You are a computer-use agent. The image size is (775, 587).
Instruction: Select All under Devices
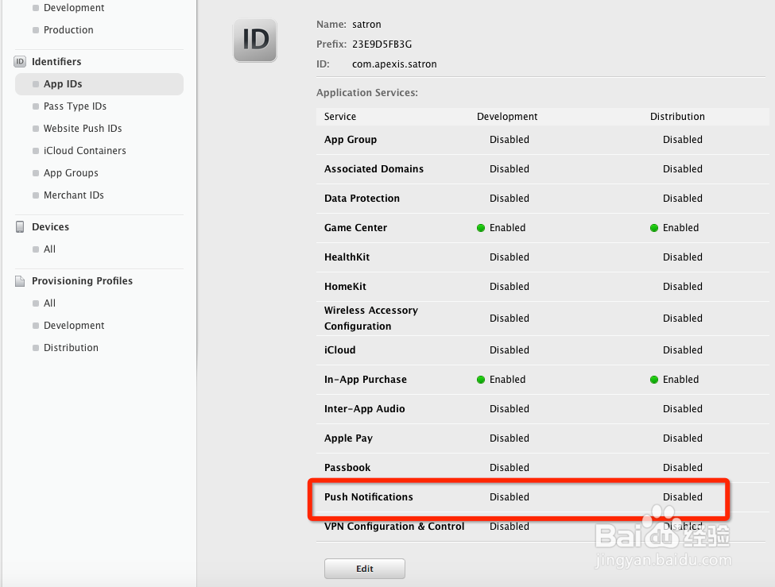tap(49, 249)
